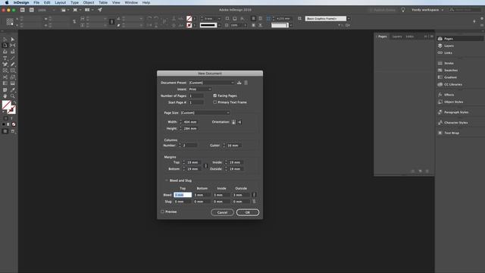Screen dimensions: 485x273
Task: Select the Hand tool
Action: tap(5, 96)
